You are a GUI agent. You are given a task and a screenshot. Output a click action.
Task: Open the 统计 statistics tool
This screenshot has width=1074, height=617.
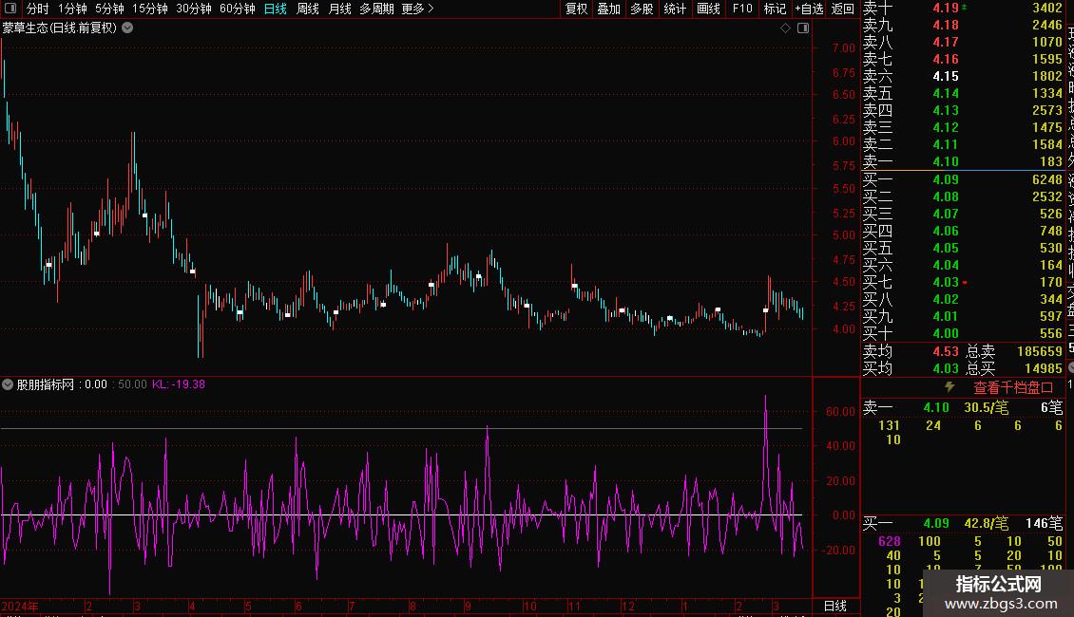point(675,9)
